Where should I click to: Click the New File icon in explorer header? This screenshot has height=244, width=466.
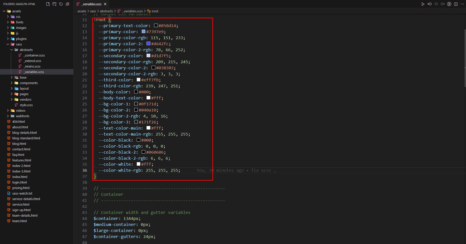pos(48,4)
